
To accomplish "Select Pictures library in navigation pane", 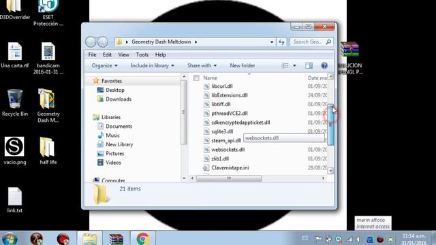I will 114,154.
